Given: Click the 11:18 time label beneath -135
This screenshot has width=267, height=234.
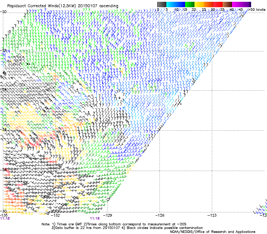Looking at the screenshot, I should pyautogui.click(x=5, y=219).
